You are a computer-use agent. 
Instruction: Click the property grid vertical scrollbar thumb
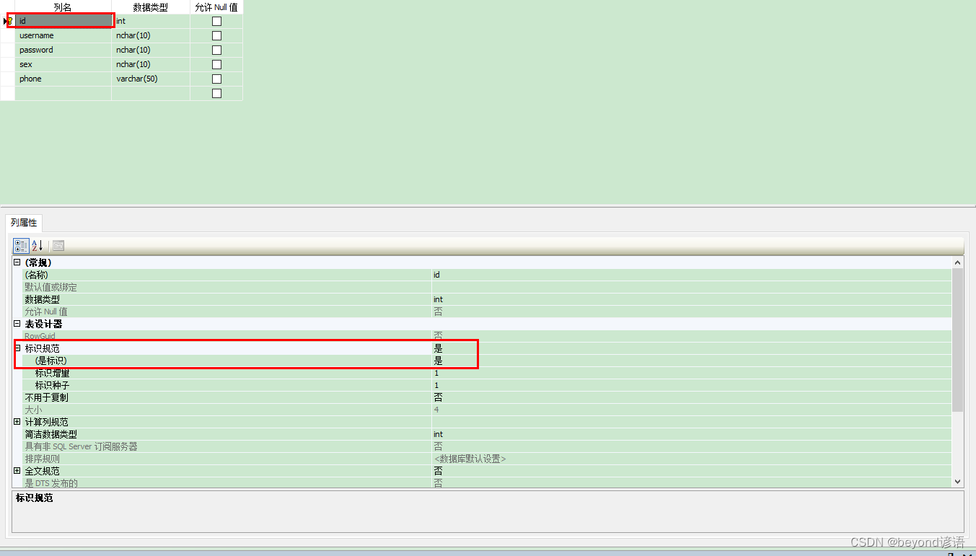click(958, 340)
